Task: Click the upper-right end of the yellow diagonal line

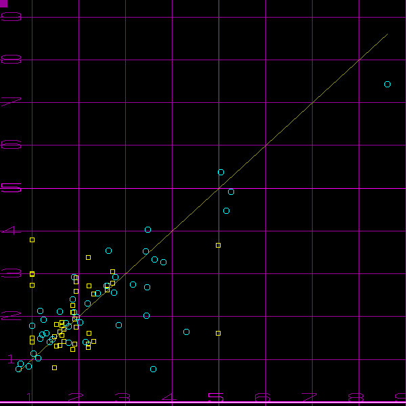Action: (x=387, y=35)
